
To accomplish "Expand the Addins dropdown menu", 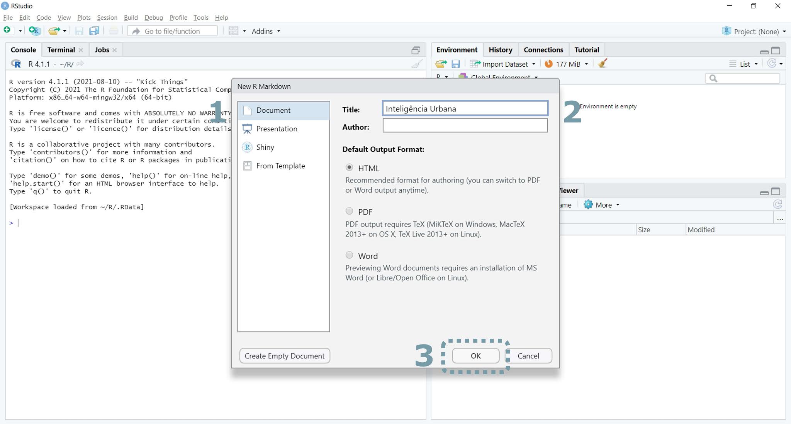I will [x=266, y=31].
